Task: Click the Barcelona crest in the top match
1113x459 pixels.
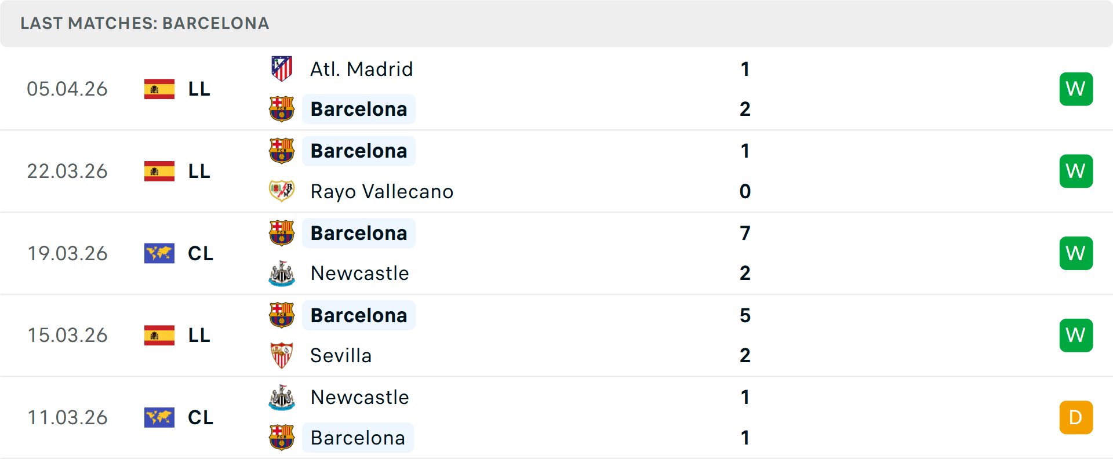Action: (x=282, y=108)
